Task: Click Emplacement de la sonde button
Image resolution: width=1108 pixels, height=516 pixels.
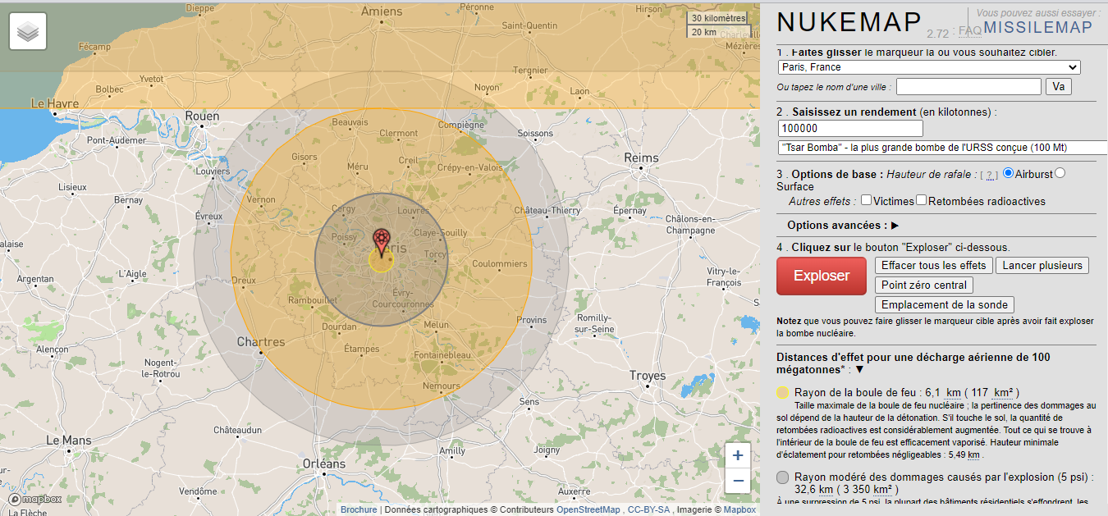Action: (945, 304)
